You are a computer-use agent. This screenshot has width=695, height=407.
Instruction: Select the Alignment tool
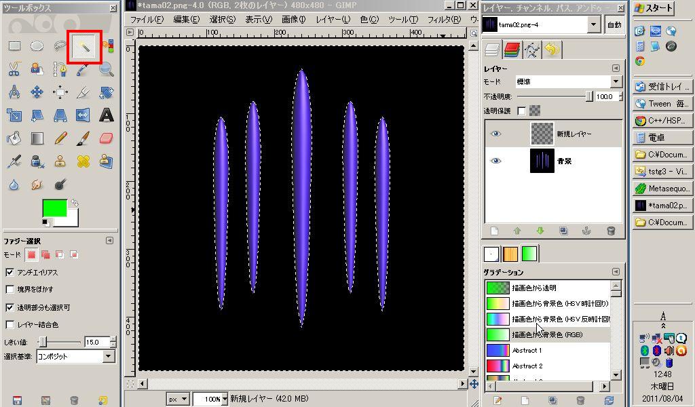click(60, 92)
